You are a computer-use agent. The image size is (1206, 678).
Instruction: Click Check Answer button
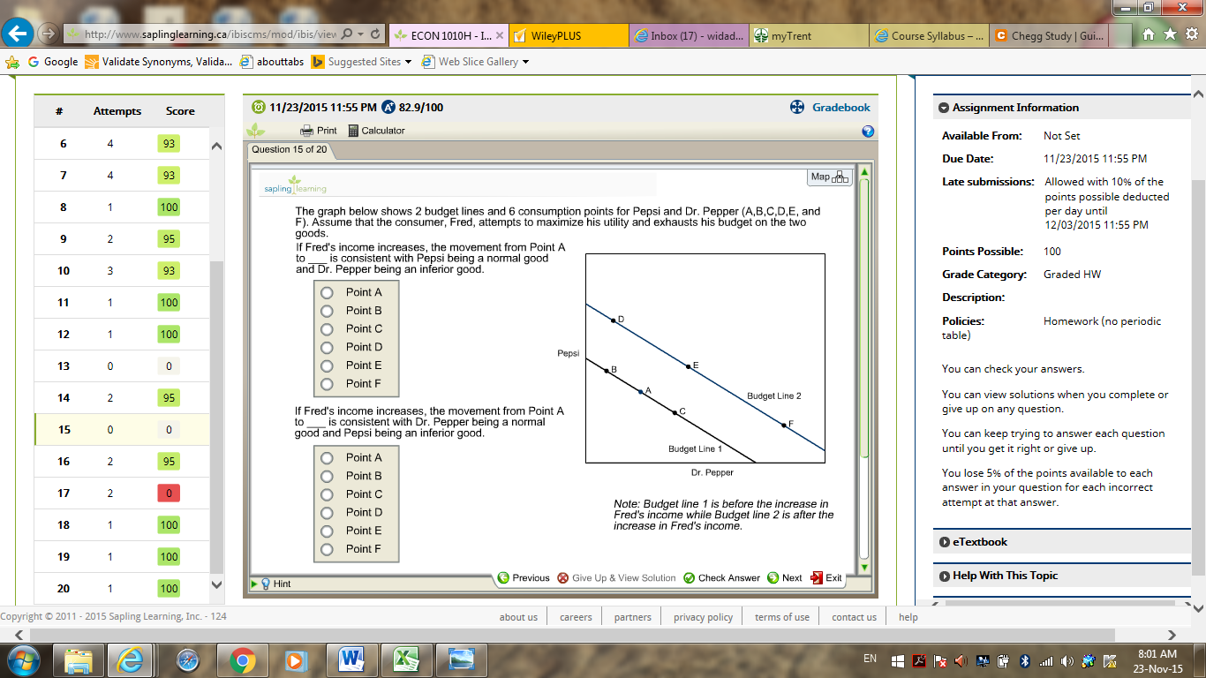coord(721,578)
